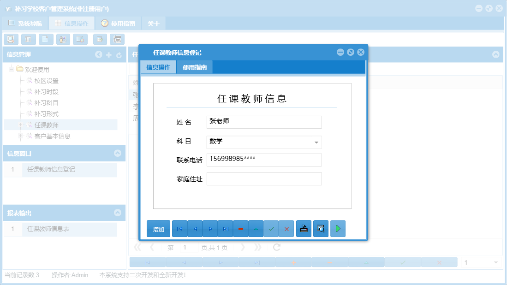507x285 pixels.
Task: Click the new document icon in the toolbar
Action: tap(45, 39)
